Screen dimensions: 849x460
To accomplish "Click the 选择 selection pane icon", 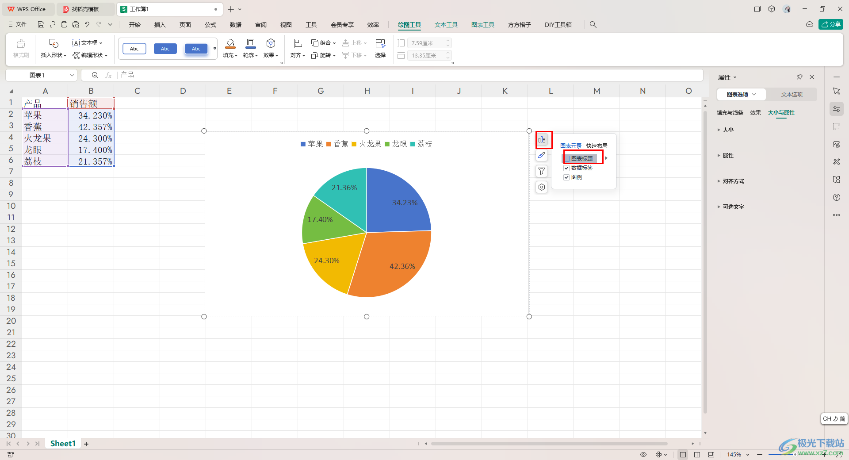I will 380,48.
